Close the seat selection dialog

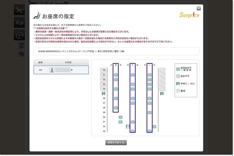pyautogui.click(x=199, y=8)
